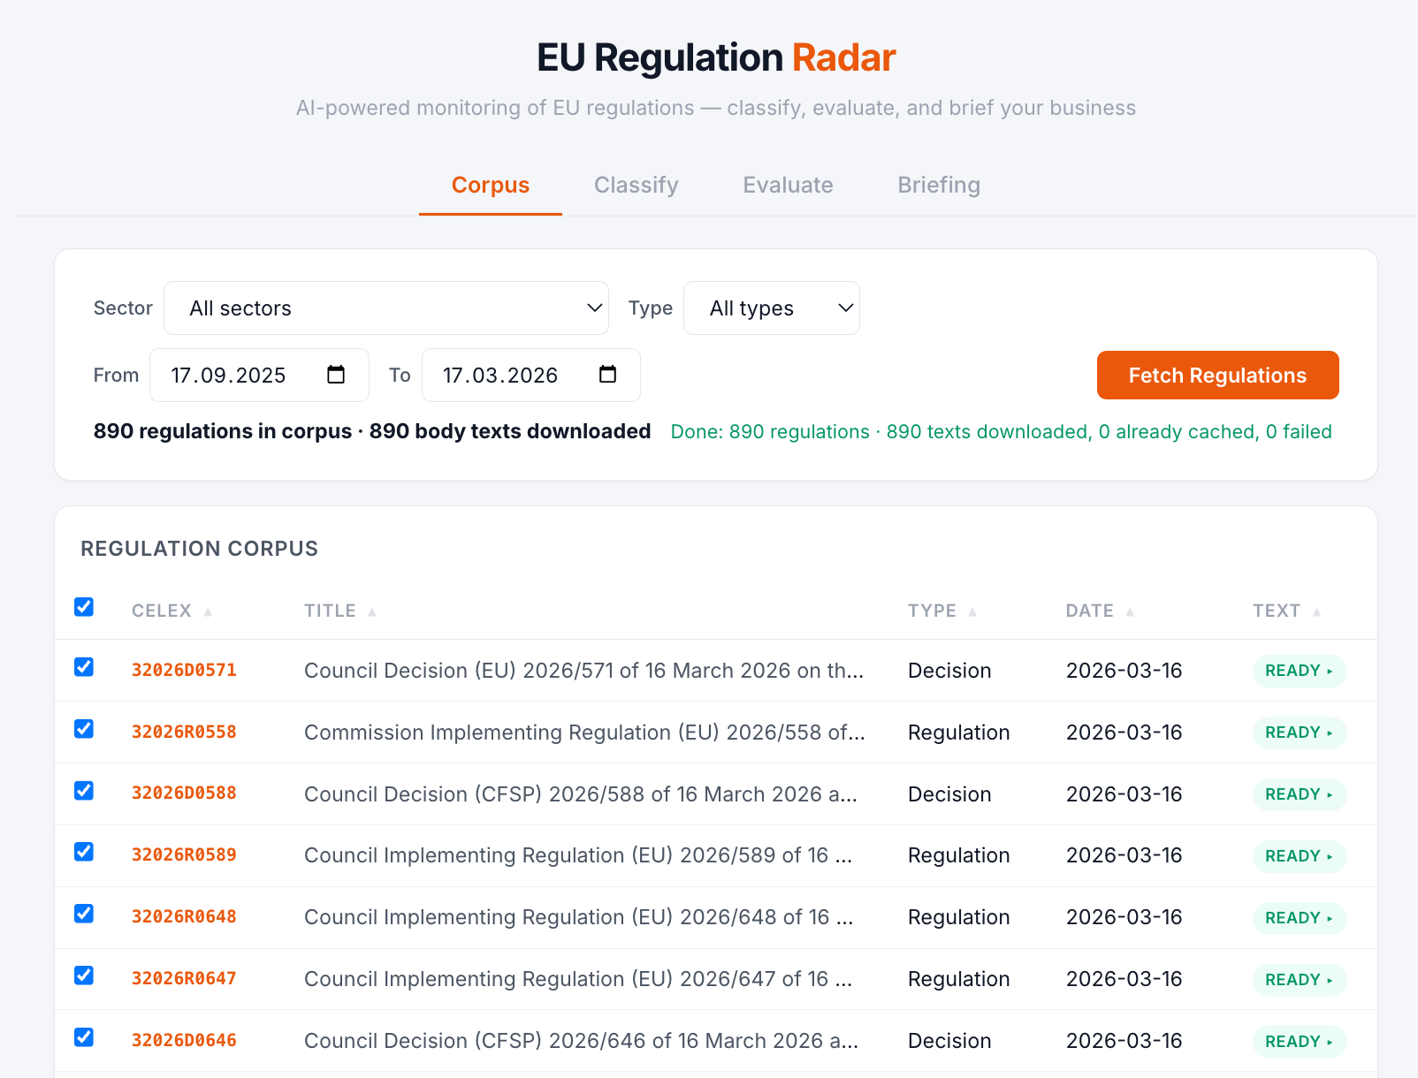This screenshot has width=1418, height=1078.
Task: Expand READY badge for 32026R0558
Action: point(1299,733)
